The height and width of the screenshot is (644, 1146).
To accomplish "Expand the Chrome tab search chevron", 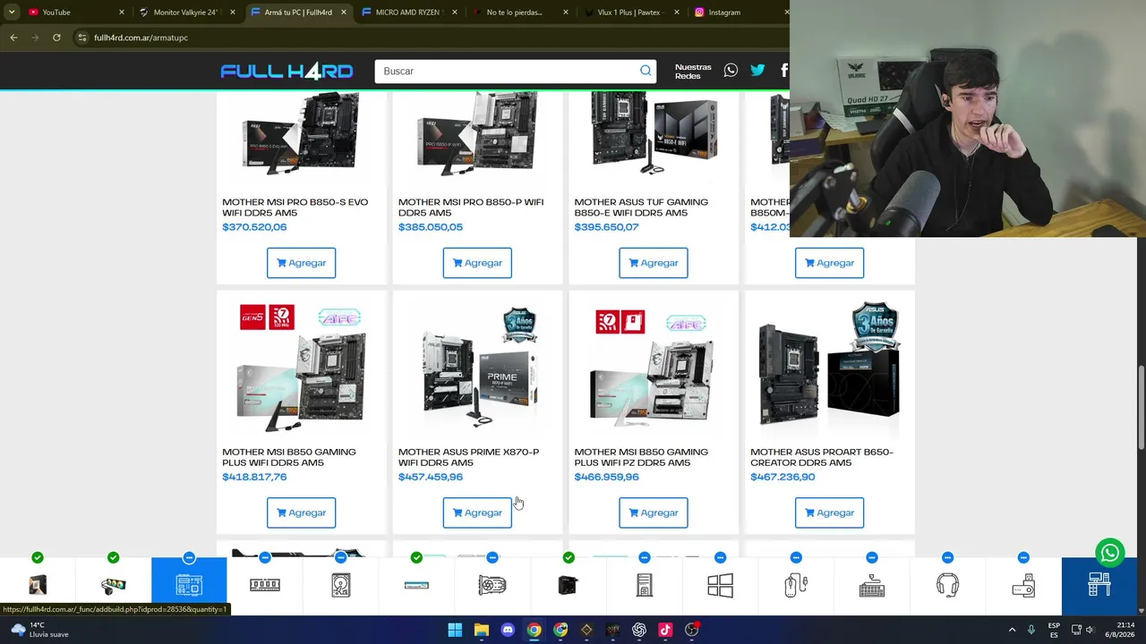I will (x=12, y=13).
